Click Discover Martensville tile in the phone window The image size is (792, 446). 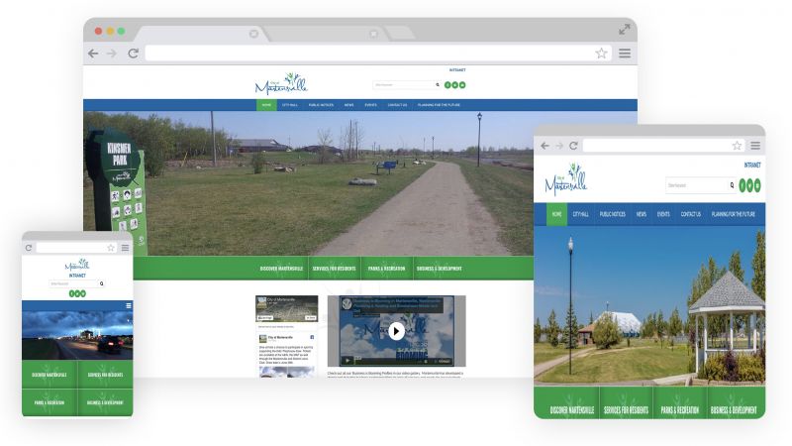(x=49, y=375)
